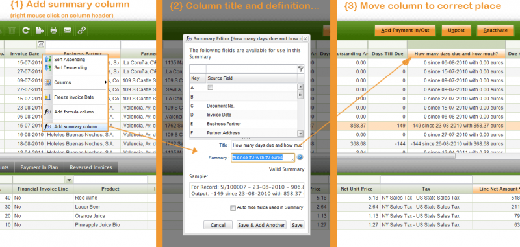Click the print toolbar icon
Screen dimensions: 520x247
click(x=54, y=30)
